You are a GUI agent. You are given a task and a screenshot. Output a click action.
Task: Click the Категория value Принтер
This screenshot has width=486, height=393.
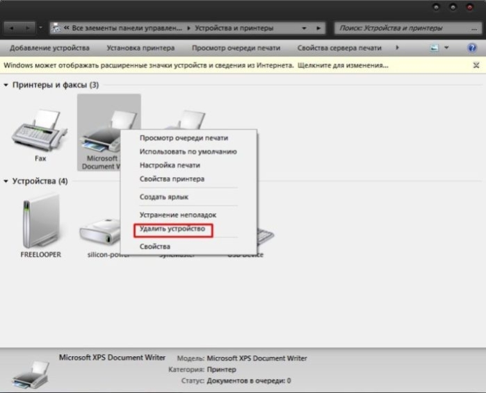222,369
